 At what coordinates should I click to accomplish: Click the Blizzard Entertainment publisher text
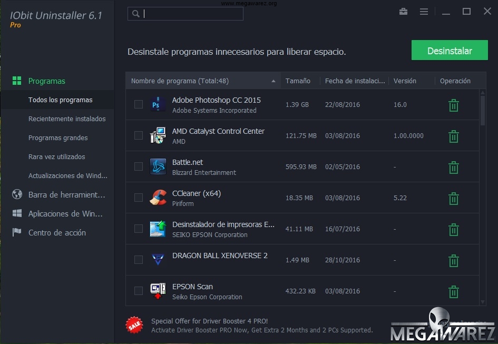(204, 173)
